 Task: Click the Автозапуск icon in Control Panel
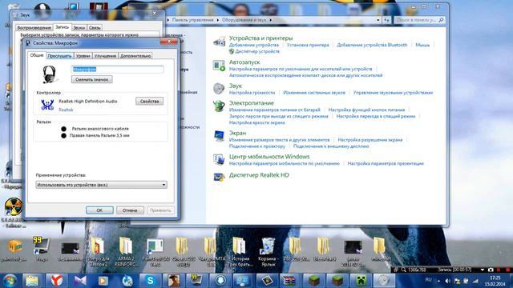click(219, 66)
